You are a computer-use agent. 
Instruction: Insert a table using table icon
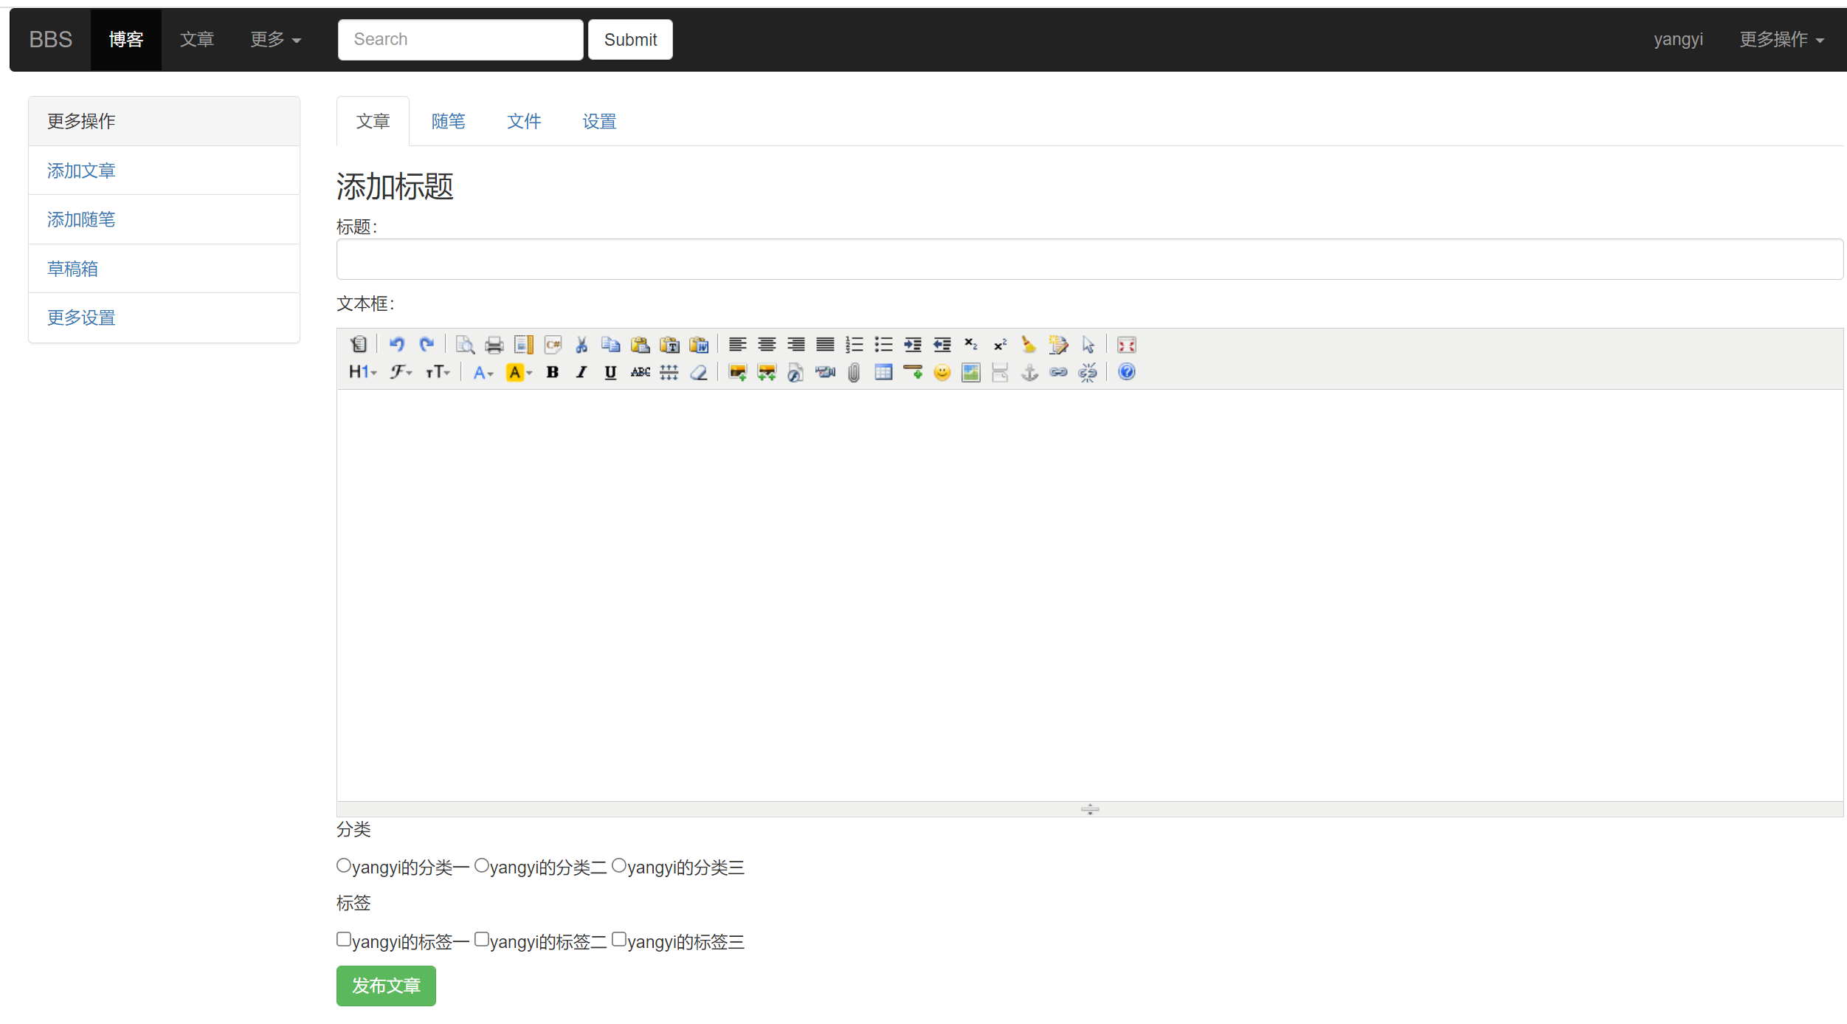[883, 372]
